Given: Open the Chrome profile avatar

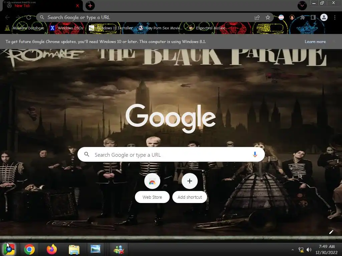Looking at the screenshot, I should (324, 17).
